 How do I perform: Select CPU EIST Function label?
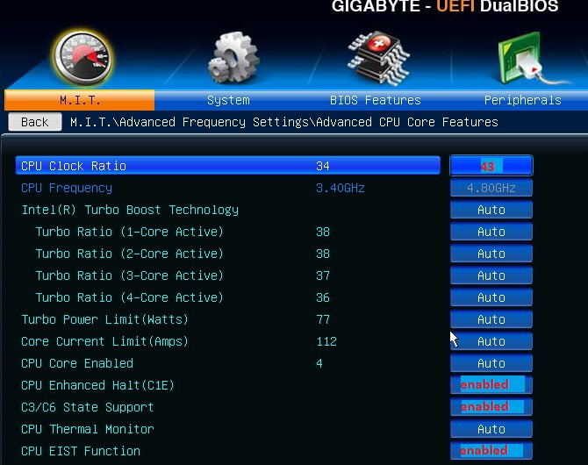tap(81, 451)
